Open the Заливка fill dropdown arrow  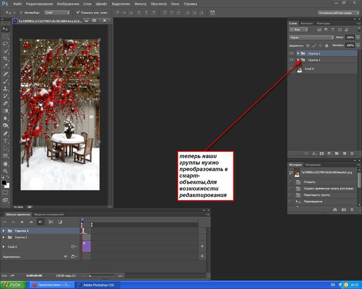click(358, 45)
